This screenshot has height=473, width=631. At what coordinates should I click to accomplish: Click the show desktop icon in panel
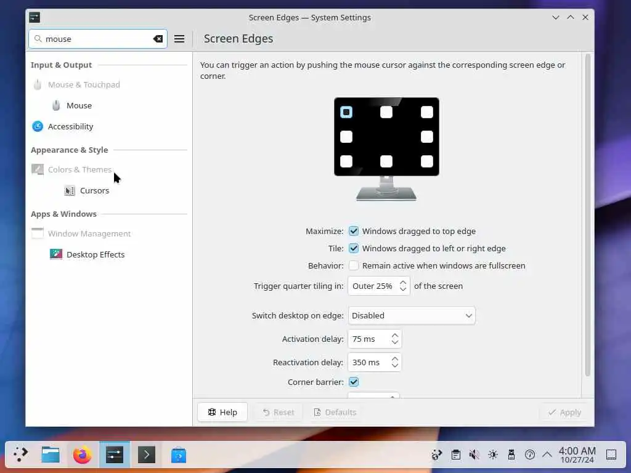pyautogui.click(x=611, y=455)
